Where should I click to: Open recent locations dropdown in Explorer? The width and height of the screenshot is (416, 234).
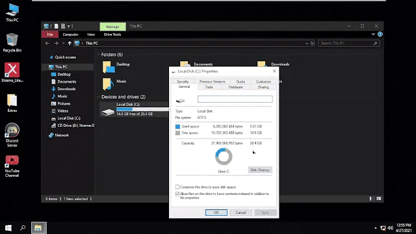[63, 44]
